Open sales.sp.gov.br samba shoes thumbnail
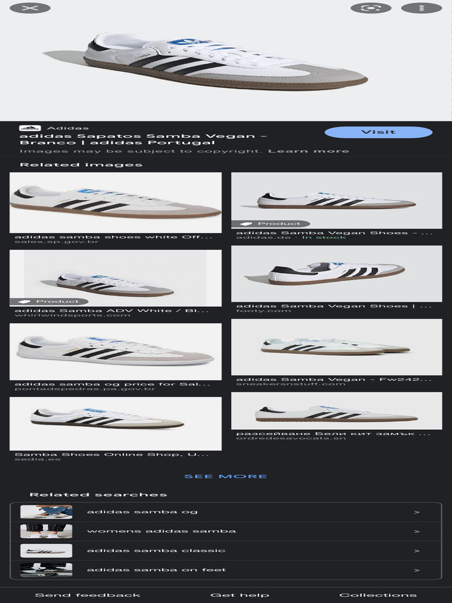 click(x=116, y=203)
